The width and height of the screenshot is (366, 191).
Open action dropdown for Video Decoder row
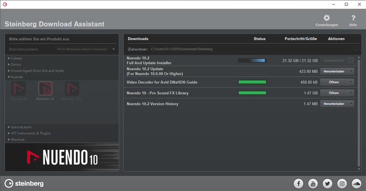pyautogui.click(x=351, y=82)
